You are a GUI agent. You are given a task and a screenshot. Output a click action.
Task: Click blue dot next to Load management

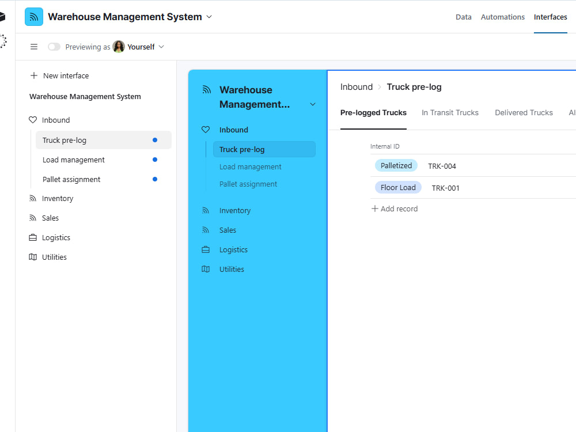(x=155, y=160)
